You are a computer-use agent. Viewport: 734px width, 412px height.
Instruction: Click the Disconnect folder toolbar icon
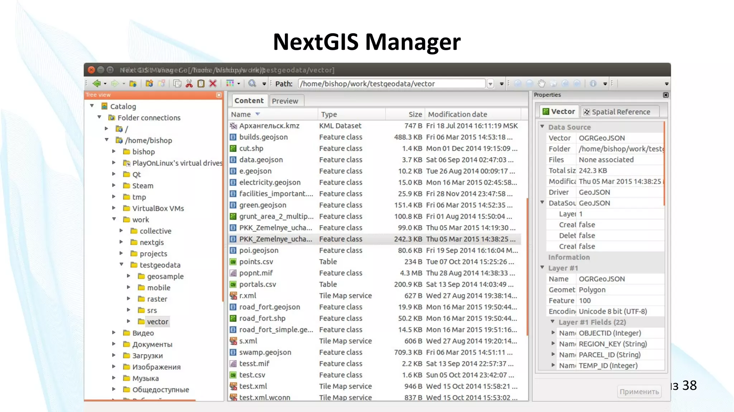(162, 83)
